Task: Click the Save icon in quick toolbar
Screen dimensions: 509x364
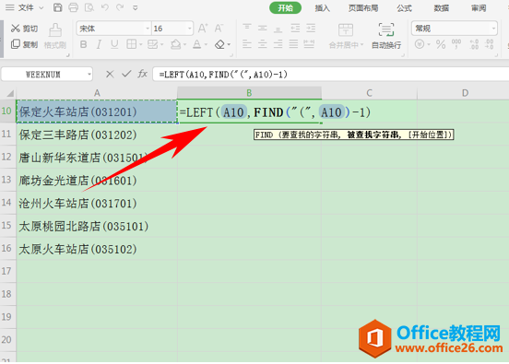Action: tap(58, 7)
